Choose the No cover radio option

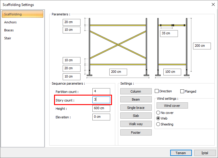pos(158,113)
